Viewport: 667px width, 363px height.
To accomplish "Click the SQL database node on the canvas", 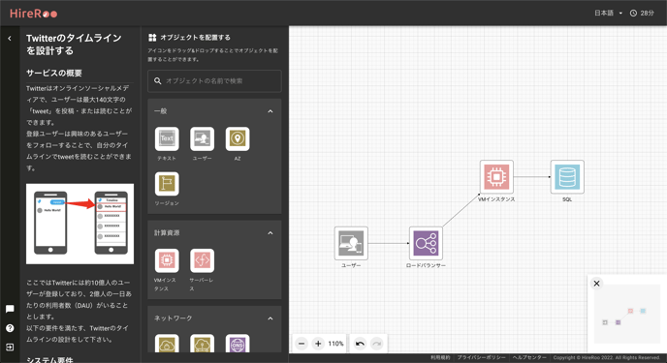I will 567,176.
